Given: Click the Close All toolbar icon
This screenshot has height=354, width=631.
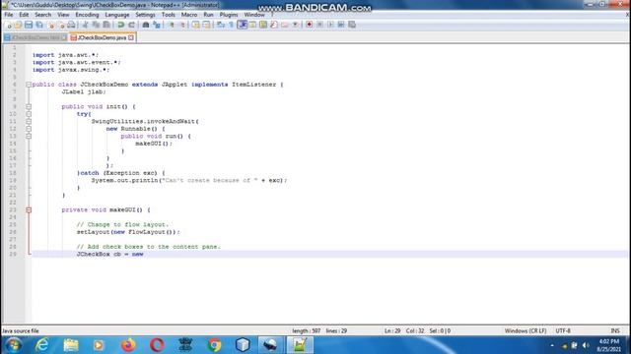Looking at the screenshot, I should point(62,25).
